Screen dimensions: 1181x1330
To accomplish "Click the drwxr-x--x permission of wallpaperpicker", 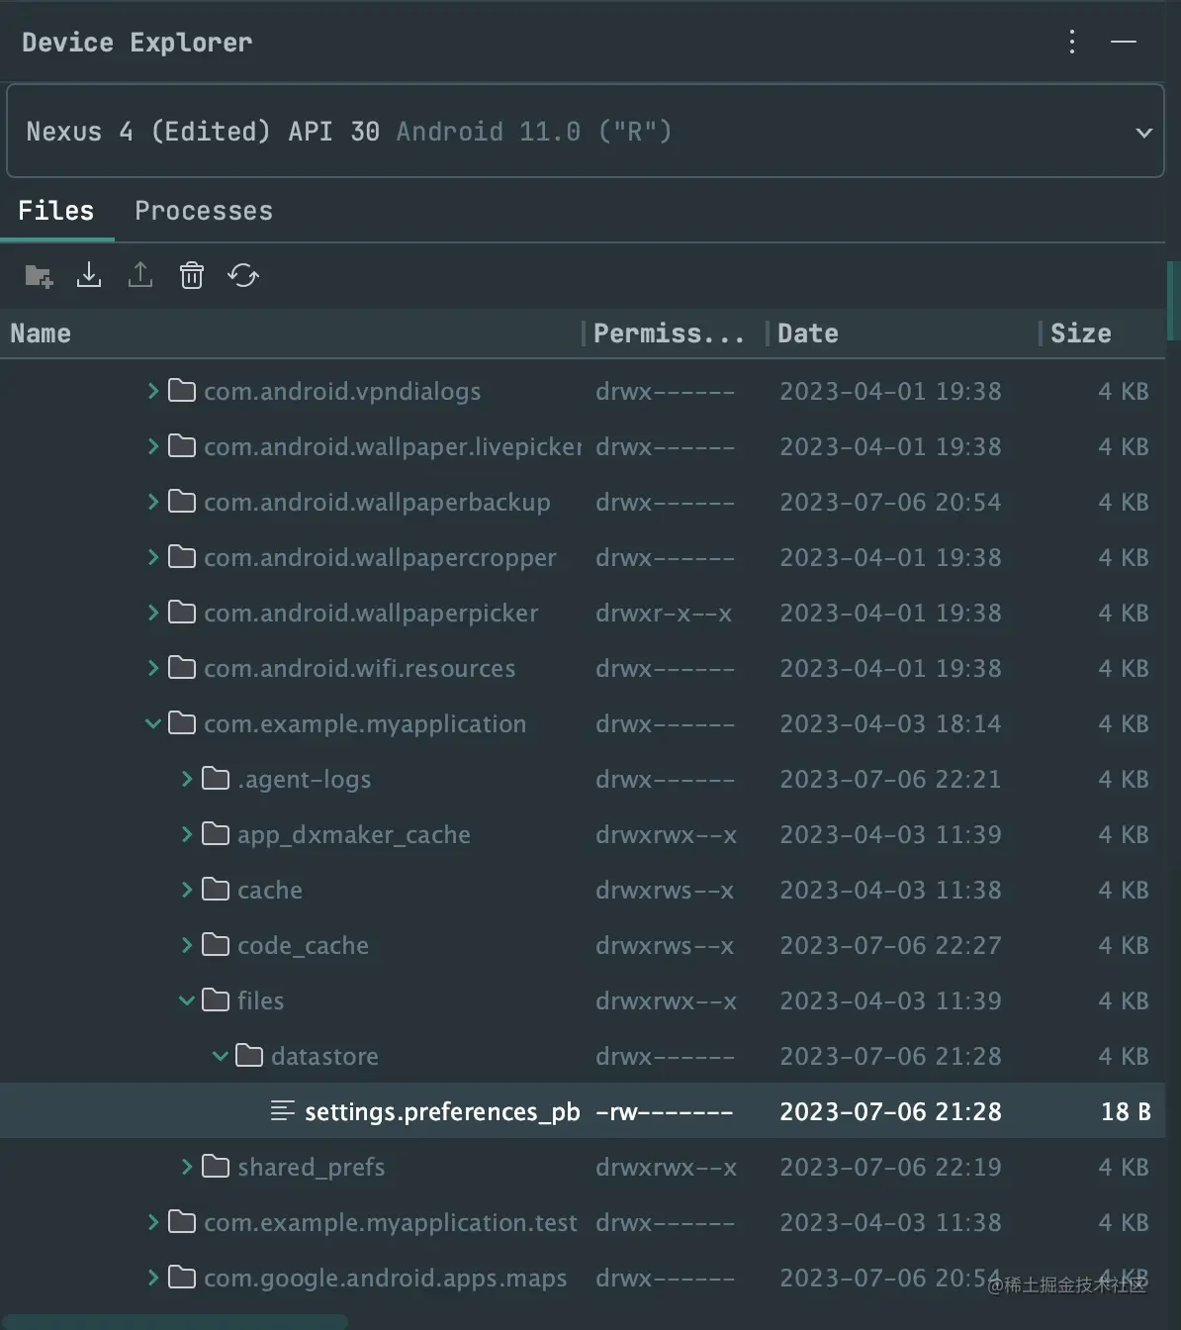I will click(665, 614).
